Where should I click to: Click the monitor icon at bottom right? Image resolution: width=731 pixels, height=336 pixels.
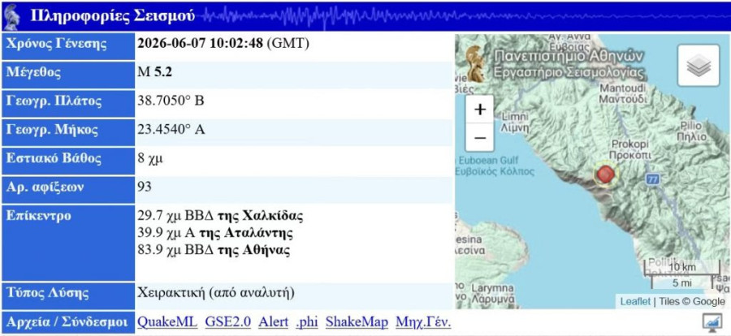[712, 322]
